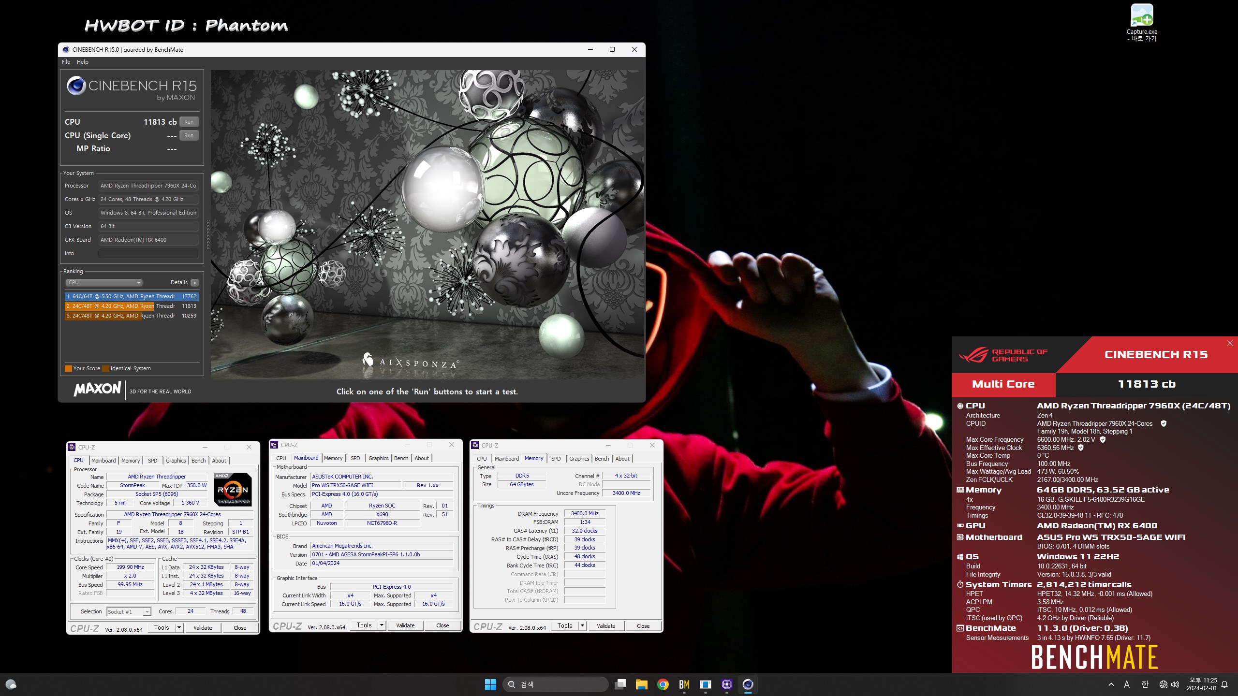Viewport: 1238px width, 696px height.
Task: Switch to Cinebench taskbar icon
Action: click(x=748, y=684)
